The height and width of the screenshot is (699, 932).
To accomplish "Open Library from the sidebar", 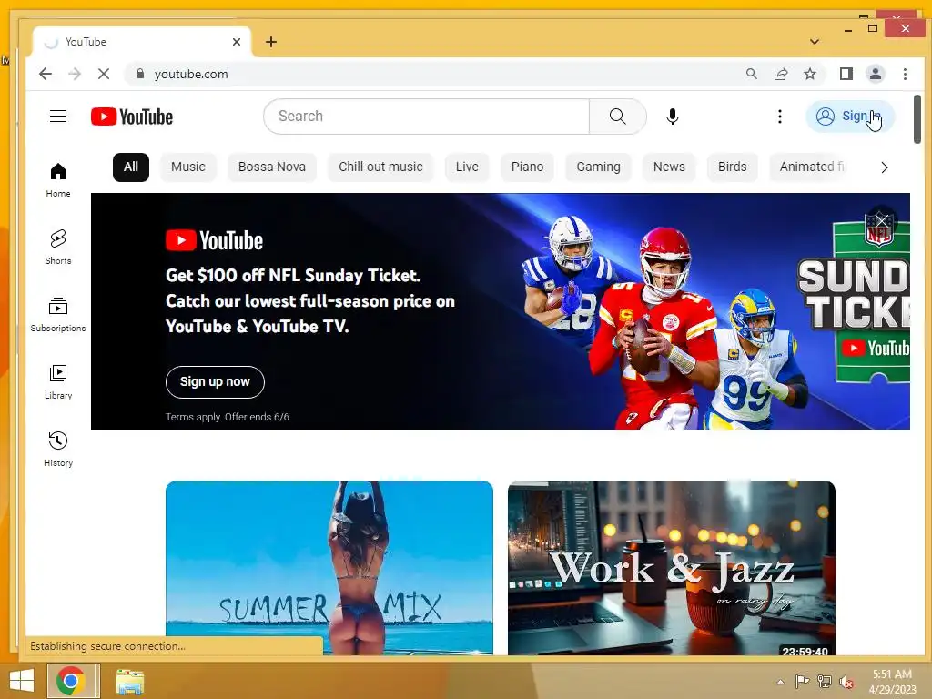I will pos(58,382).
